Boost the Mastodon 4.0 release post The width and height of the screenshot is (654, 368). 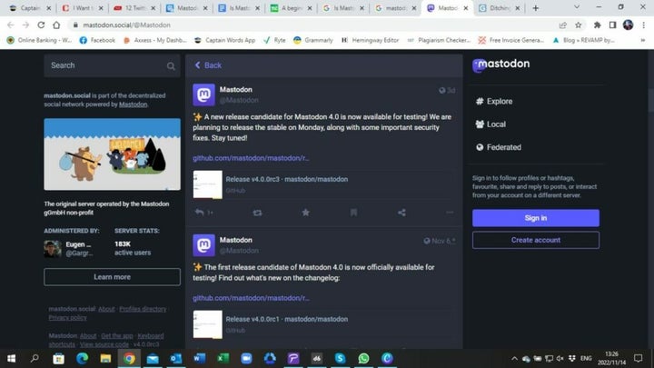click(257, 212)
